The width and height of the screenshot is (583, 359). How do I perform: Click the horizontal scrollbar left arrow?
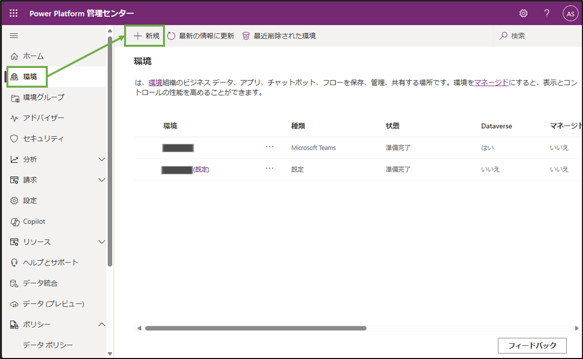(139, 328)
